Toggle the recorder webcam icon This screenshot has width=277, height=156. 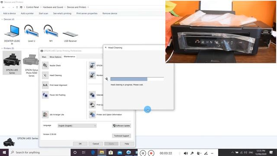tap(199, 153)
